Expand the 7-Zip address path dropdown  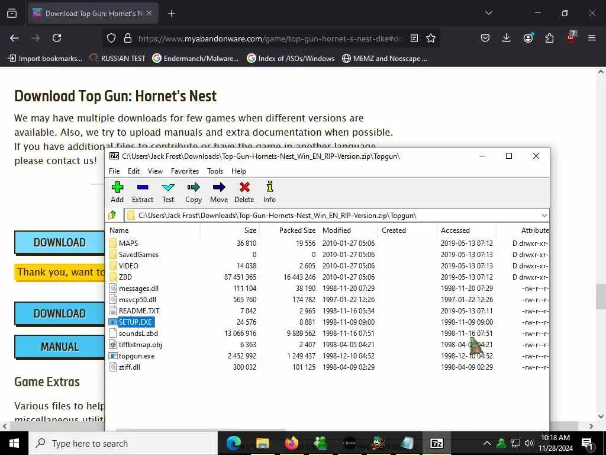click(x=544, y=215)
